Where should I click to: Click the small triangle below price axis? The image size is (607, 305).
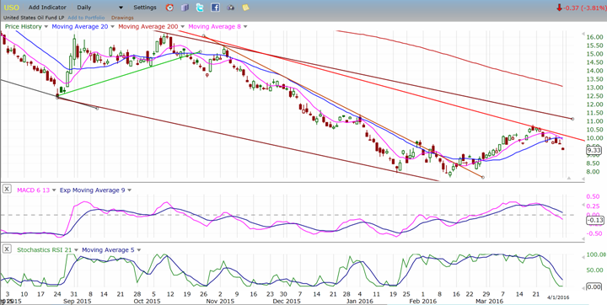(x=569, y=178)
